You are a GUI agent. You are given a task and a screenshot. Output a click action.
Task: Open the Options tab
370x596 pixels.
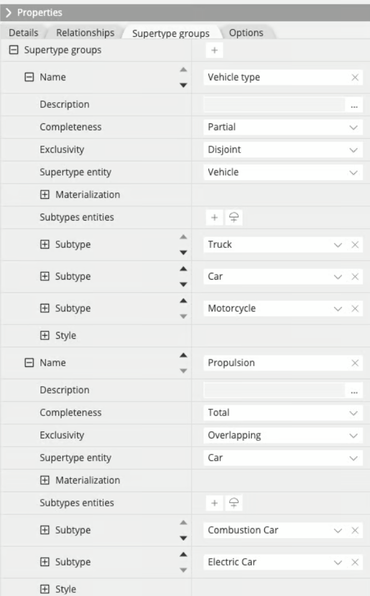pos(246,32)
